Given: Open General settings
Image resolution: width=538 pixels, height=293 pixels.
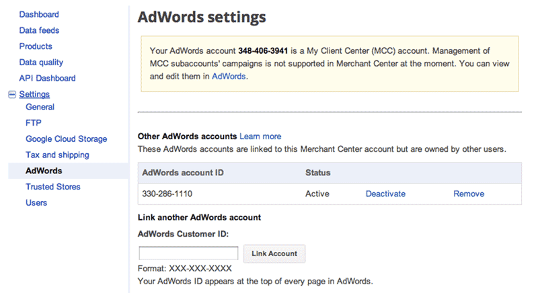Looking at the screenshot, I should tap(40, 107).
